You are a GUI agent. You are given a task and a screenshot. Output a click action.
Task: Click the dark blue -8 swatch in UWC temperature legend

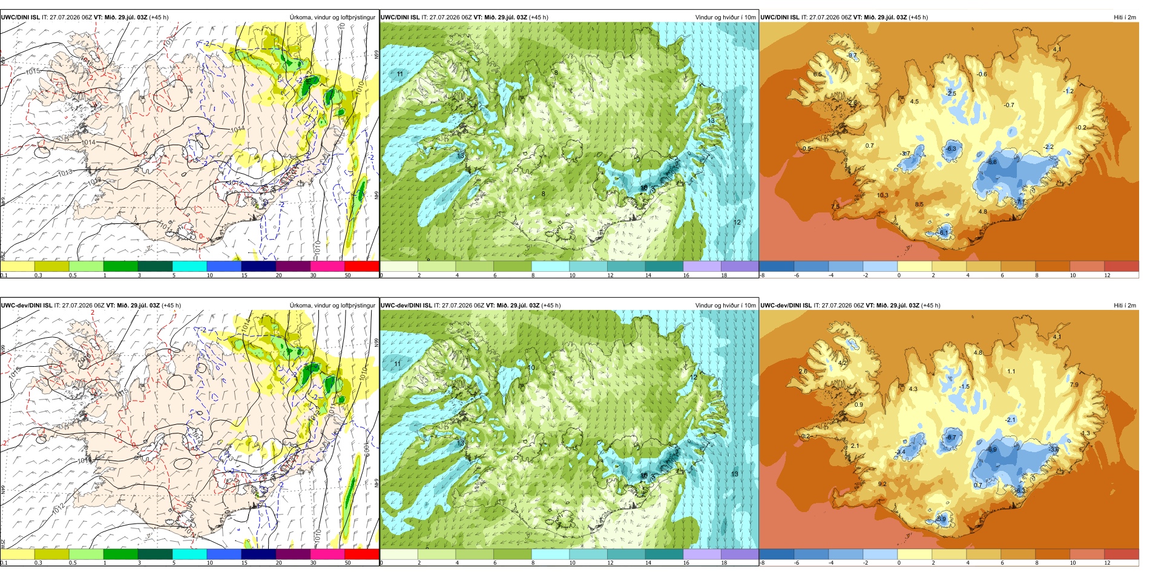[x=777, y=266]
